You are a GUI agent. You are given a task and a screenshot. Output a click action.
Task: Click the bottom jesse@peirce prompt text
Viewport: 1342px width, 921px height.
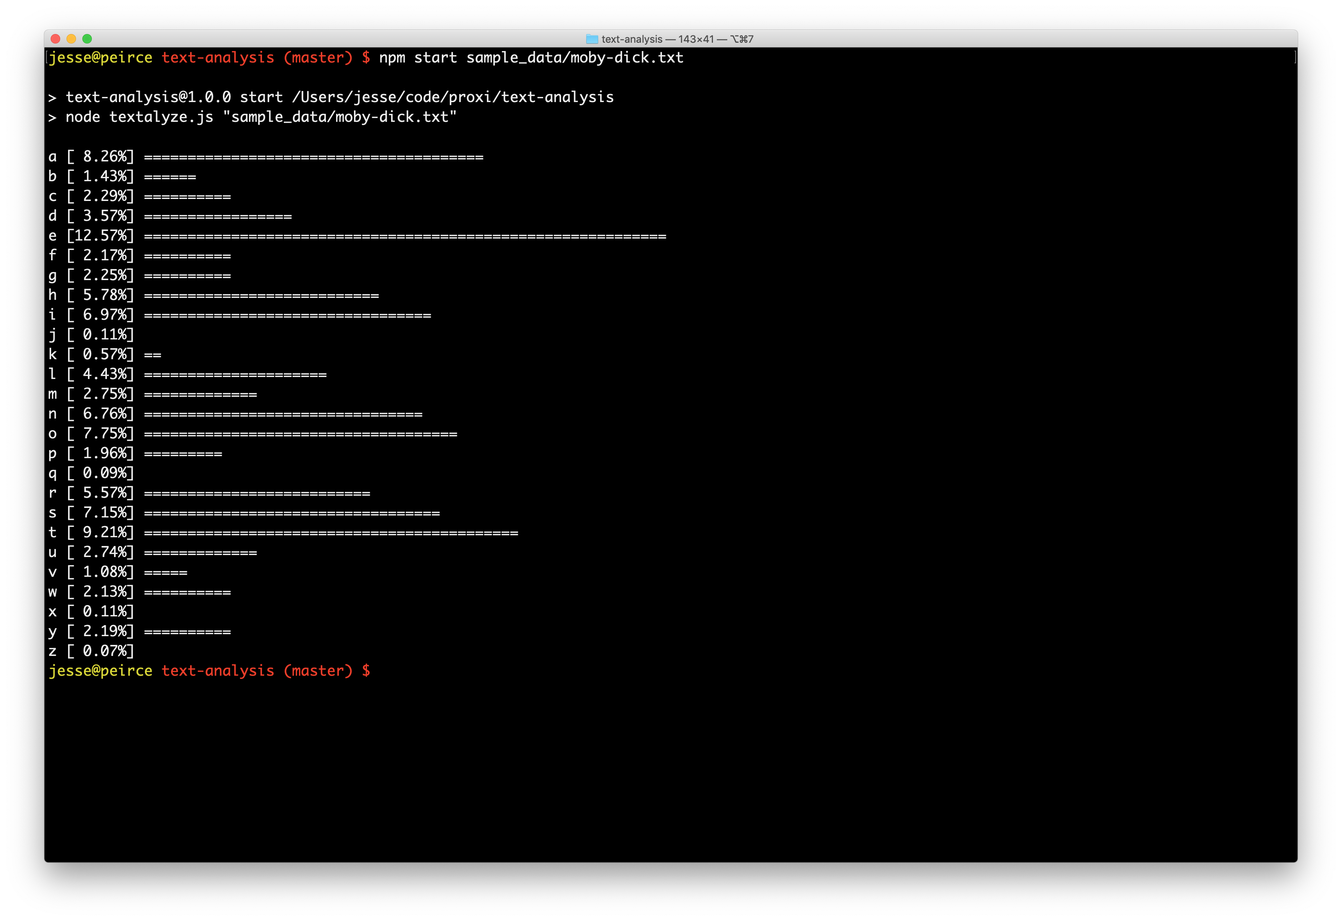point(101,671)
